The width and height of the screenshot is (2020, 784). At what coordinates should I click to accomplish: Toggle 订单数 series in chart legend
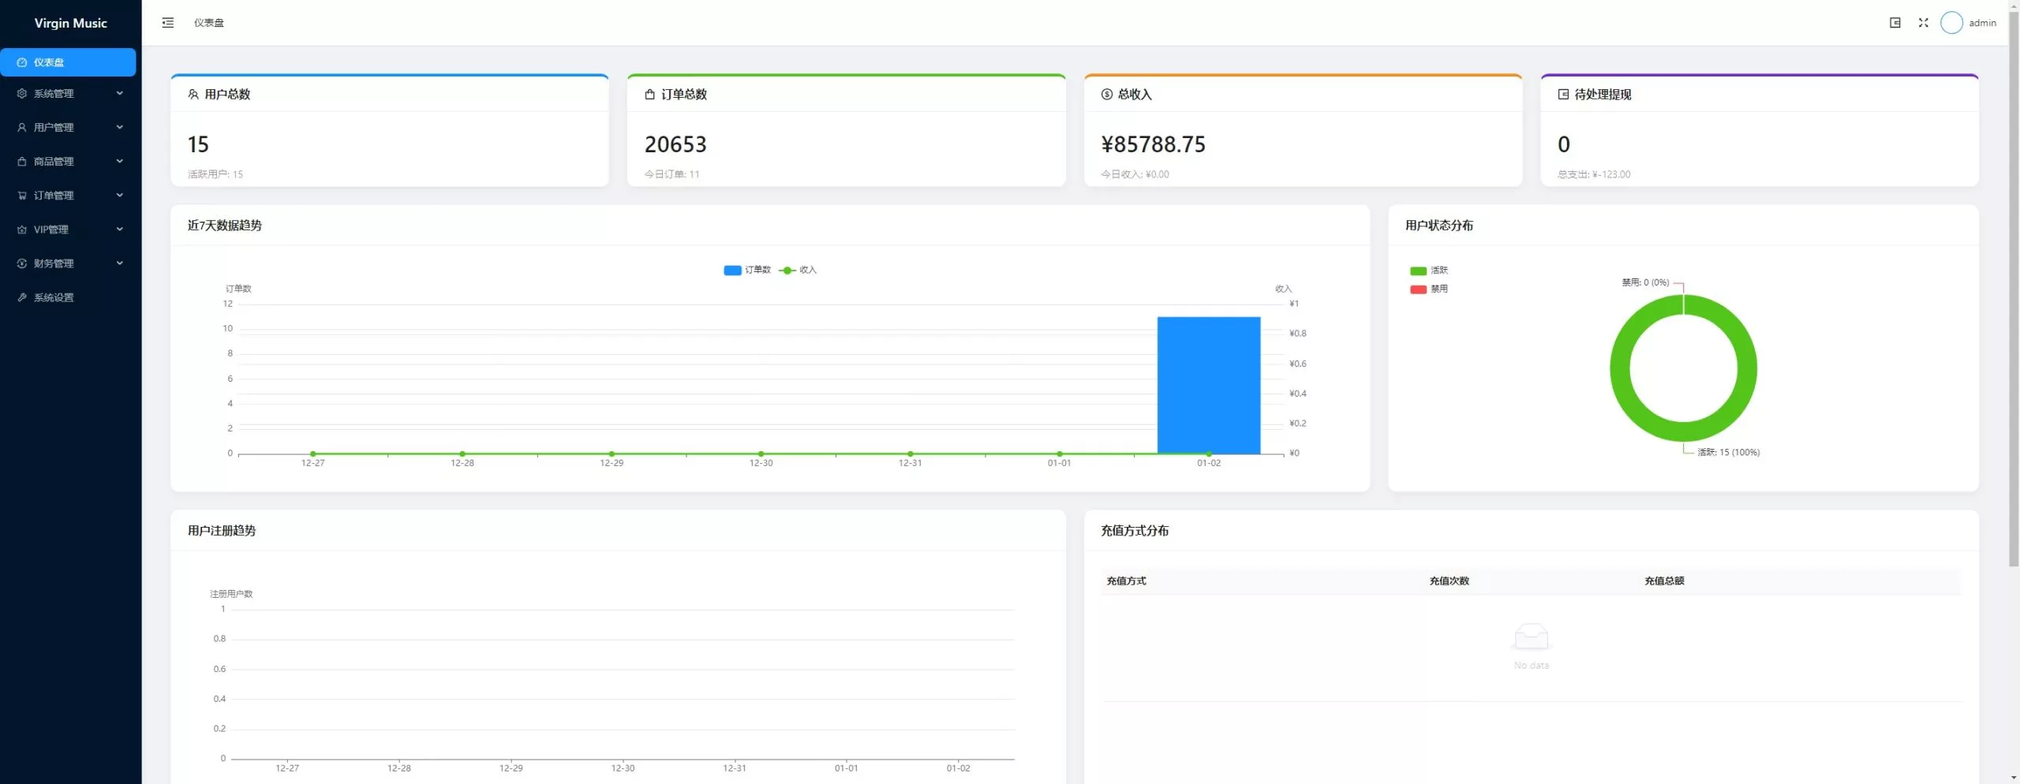(746, 270)
